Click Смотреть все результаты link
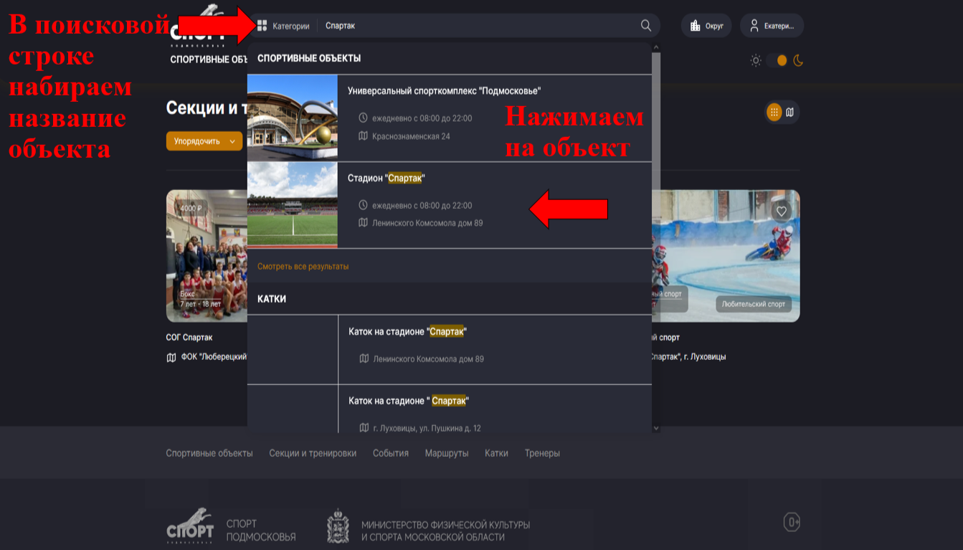This screenshot has height=550, width=963. pyautogui.click(x=303, y=266)
